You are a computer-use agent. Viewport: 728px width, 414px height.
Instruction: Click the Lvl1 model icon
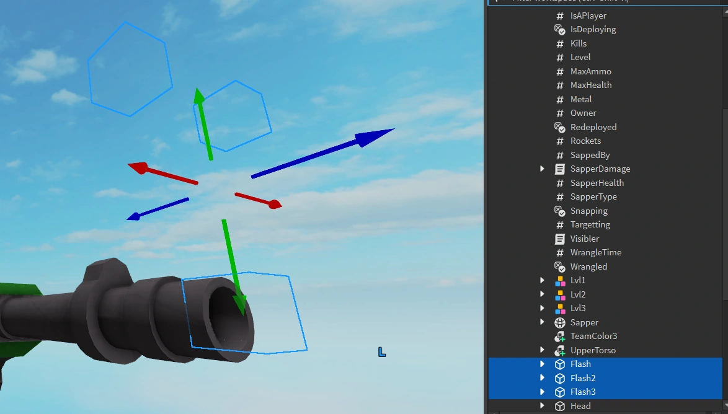click(x=560, y=281)
